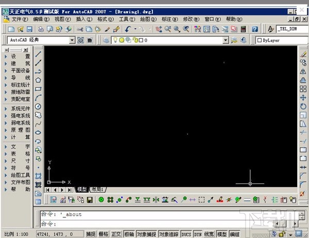Toggle 极轴 polar tracking
The height and width of the screenshot is (238, 309).
pyautogui.click(x=129, y=234)
